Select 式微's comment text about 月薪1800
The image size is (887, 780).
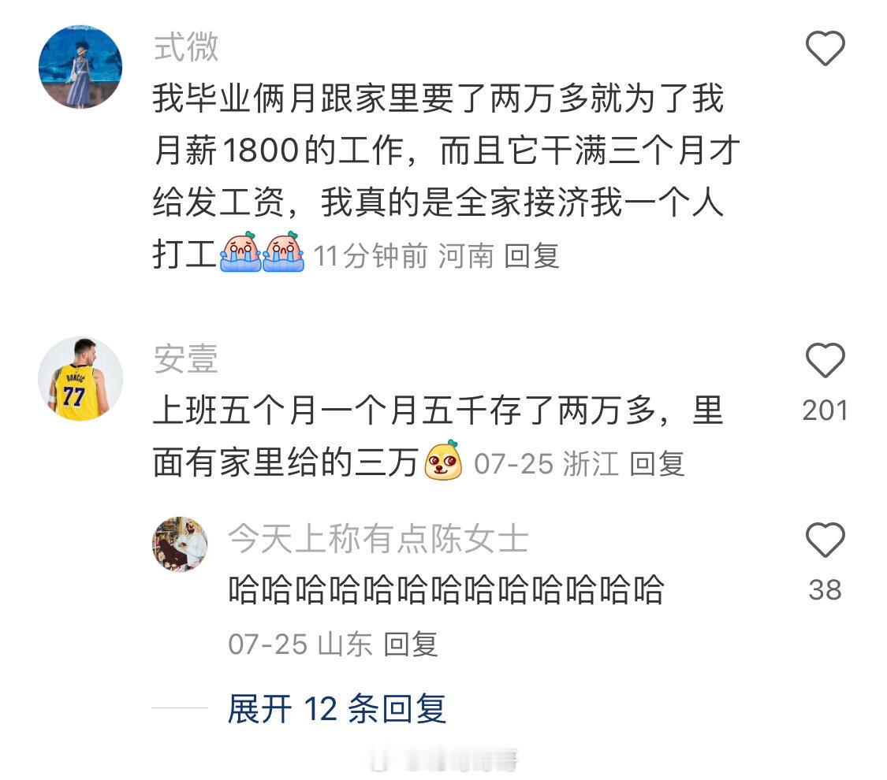(446, 176)
